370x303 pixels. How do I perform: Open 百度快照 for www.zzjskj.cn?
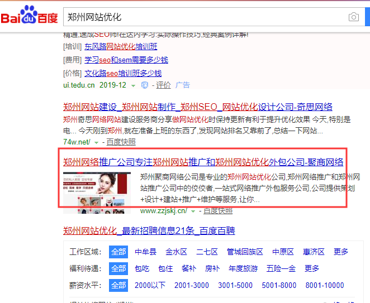(218, 210)
